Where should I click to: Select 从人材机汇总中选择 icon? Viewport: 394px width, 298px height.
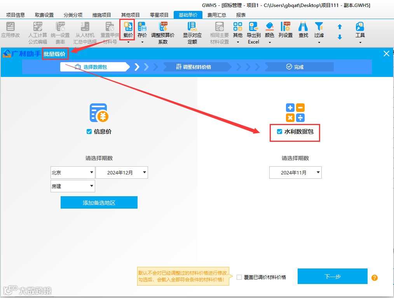[x=85, y=26]
